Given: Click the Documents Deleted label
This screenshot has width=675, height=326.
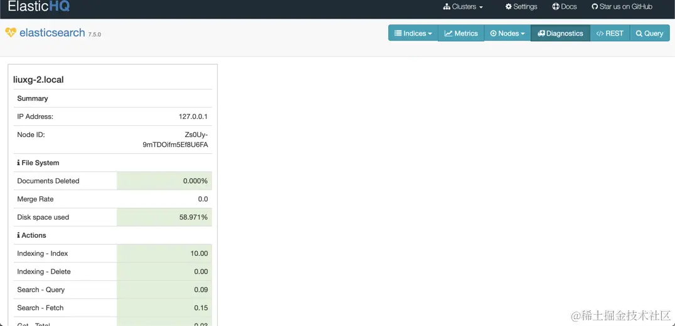Looking at the screenshot, I should (x=48, y=181).
